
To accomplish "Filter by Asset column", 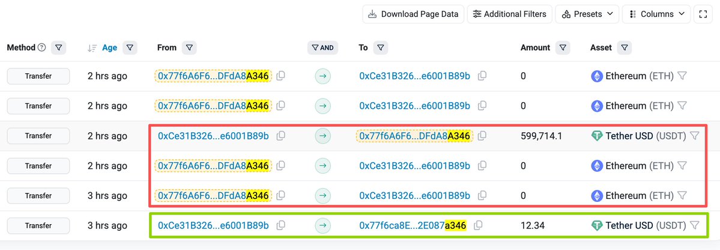I will pos(625,47).
